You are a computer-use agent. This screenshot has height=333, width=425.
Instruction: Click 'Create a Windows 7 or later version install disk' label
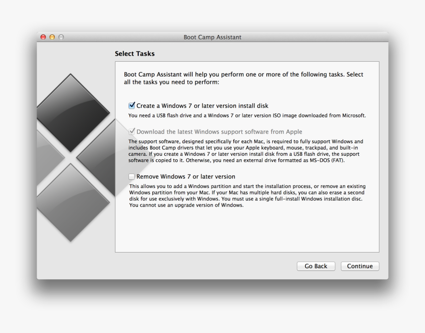coord(203,106)
